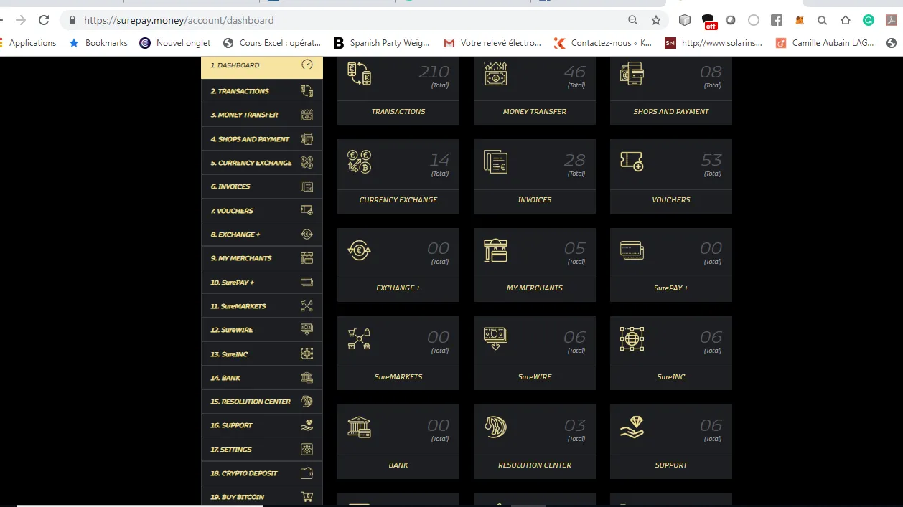Click the Buy Bitcoin cart icon
903x507 pixels.
pos(307,497)
